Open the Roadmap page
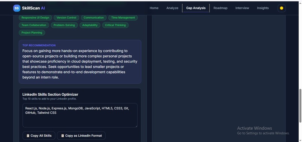The image size is (302, 142). tap(220, 8)
